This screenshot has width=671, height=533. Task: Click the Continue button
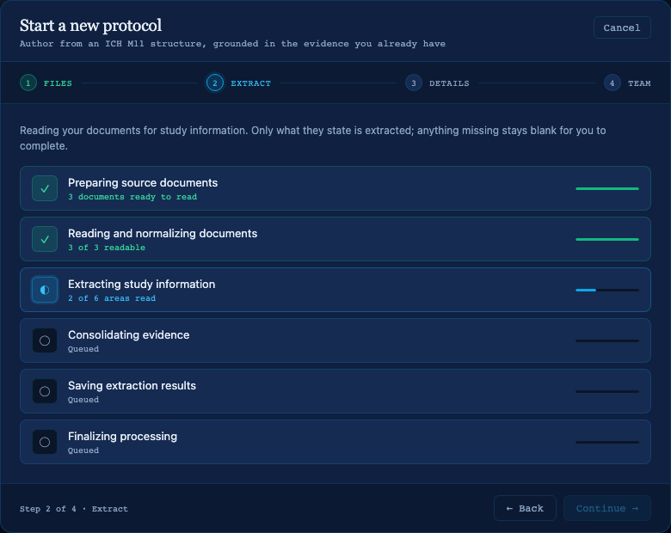[606, 508]
